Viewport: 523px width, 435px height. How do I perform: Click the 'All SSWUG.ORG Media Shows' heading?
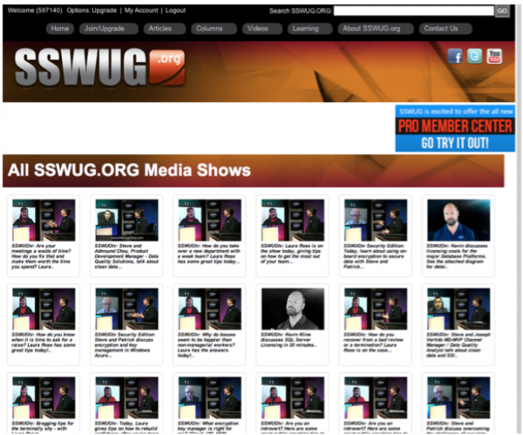tap(129, 170)
